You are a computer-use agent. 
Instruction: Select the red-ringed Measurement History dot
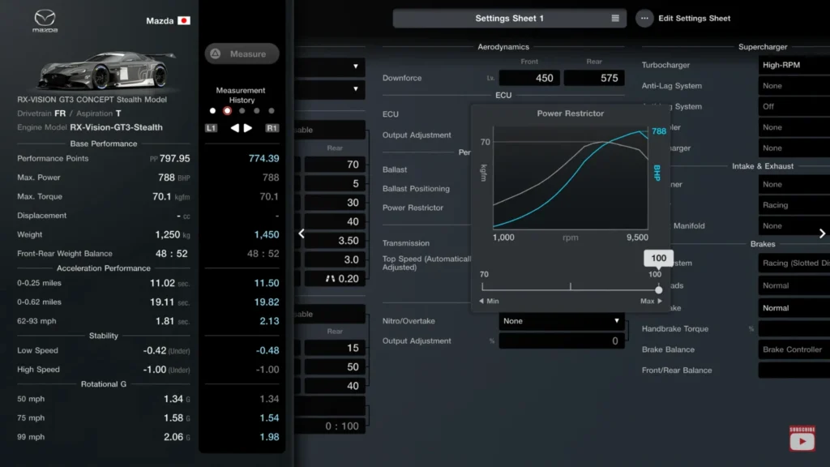[227, 111]
